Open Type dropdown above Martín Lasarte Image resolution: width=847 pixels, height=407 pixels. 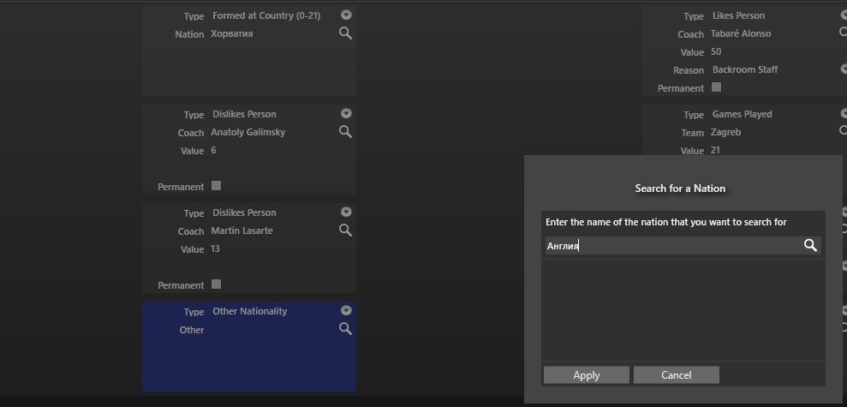346,212
